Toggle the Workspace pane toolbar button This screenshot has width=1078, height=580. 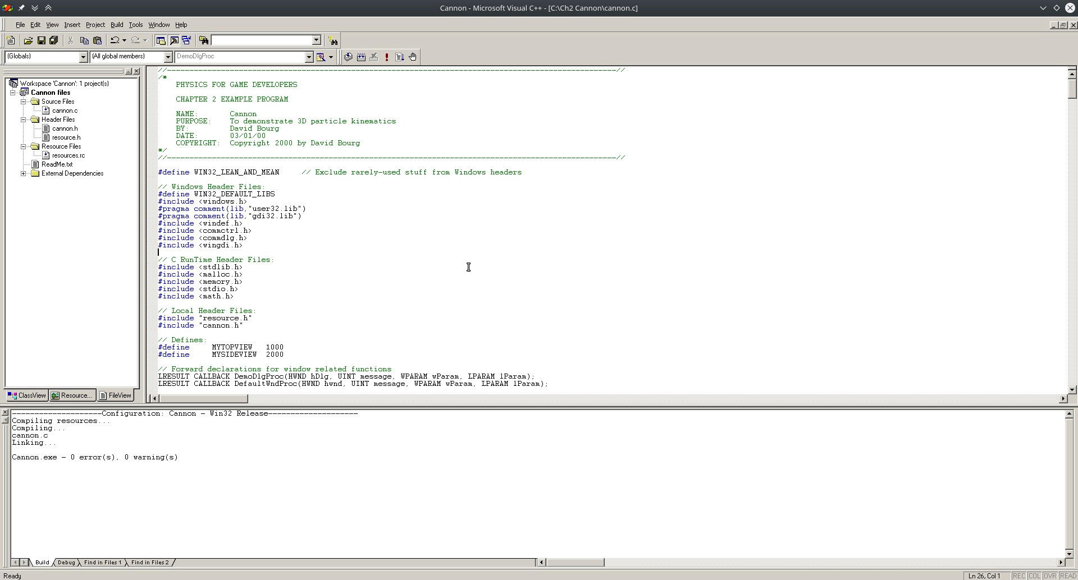pos(161,40)
